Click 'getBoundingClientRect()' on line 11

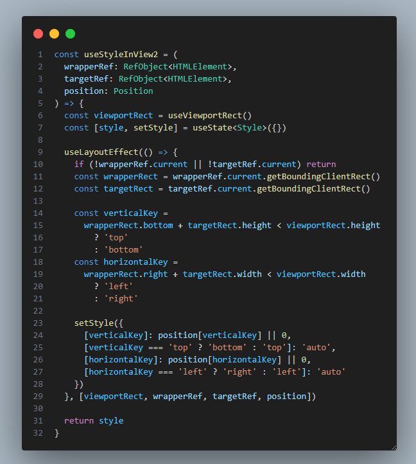pyautogui.click(x=324, y=177)
